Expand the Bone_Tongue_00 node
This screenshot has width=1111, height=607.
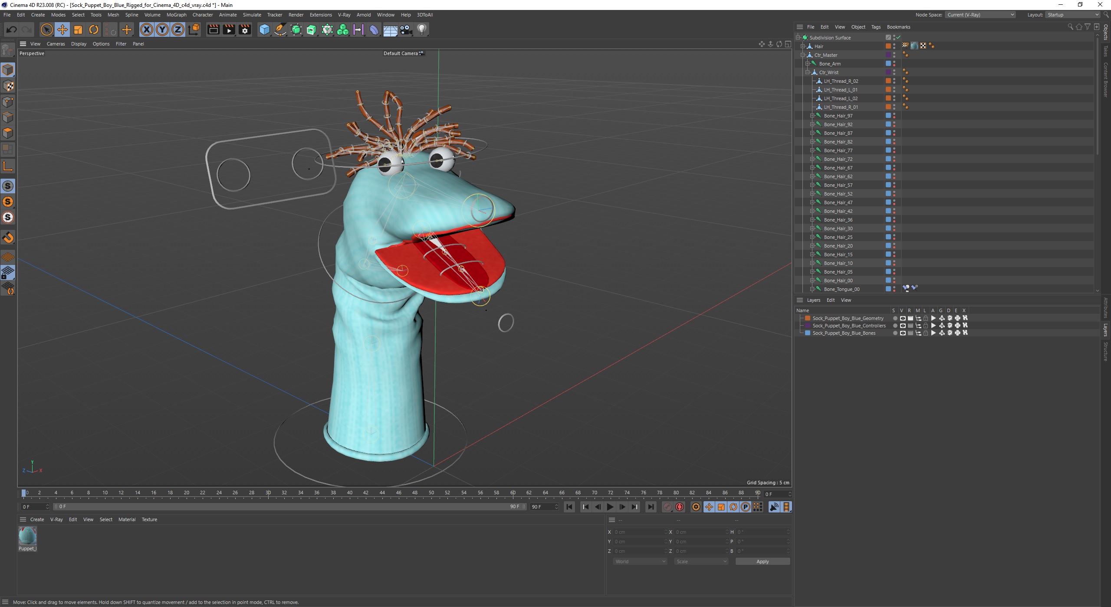[x=812, y=289]
